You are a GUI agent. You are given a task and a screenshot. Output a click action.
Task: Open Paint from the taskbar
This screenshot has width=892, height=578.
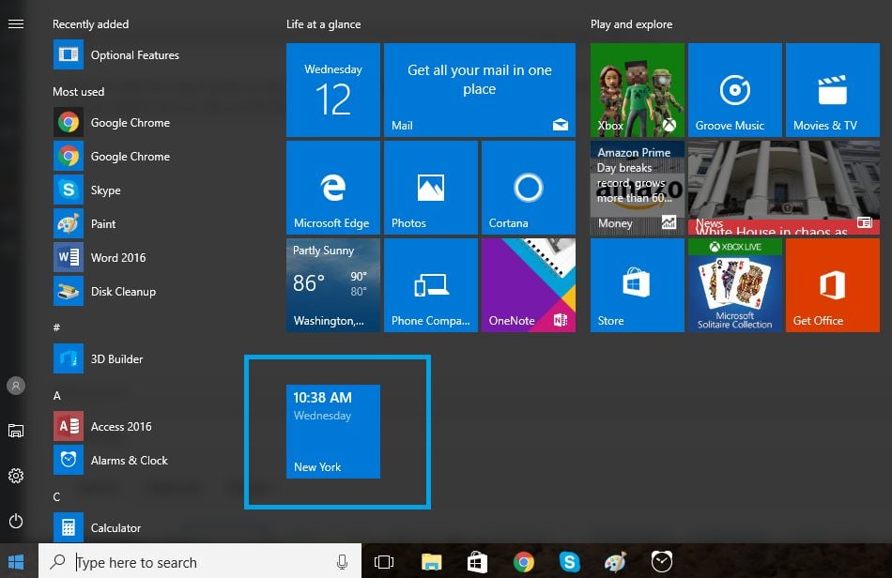tap(616, 562)
